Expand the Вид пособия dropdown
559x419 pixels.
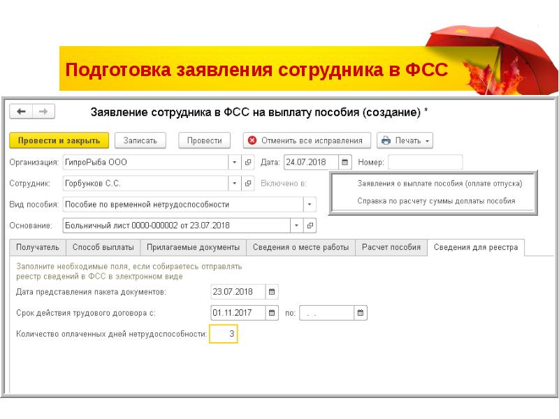(309, 205)
